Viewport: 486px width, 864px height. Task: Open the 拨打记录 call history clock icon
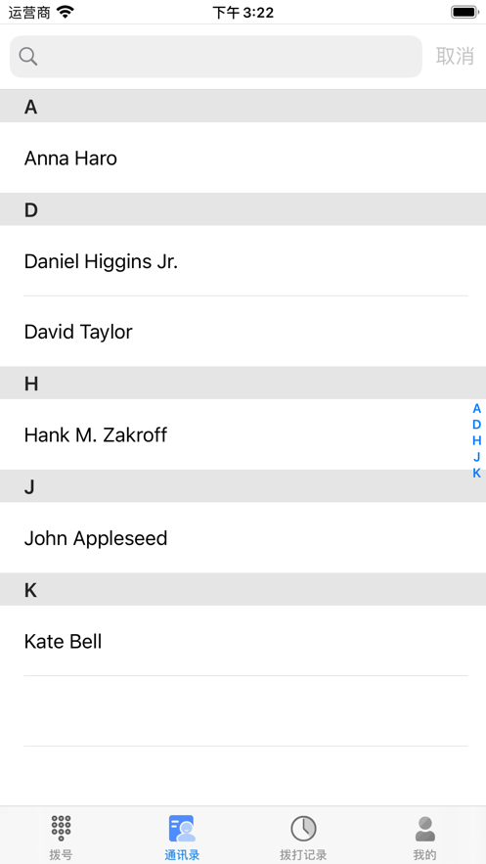coord(303,828)
